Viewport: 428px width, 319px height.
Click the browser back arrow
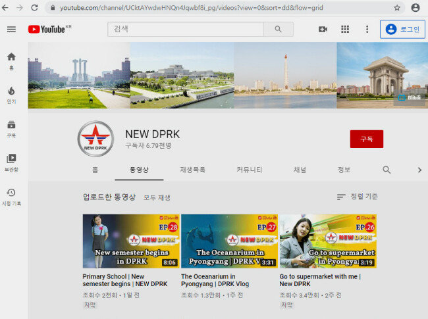click(5, 8)
